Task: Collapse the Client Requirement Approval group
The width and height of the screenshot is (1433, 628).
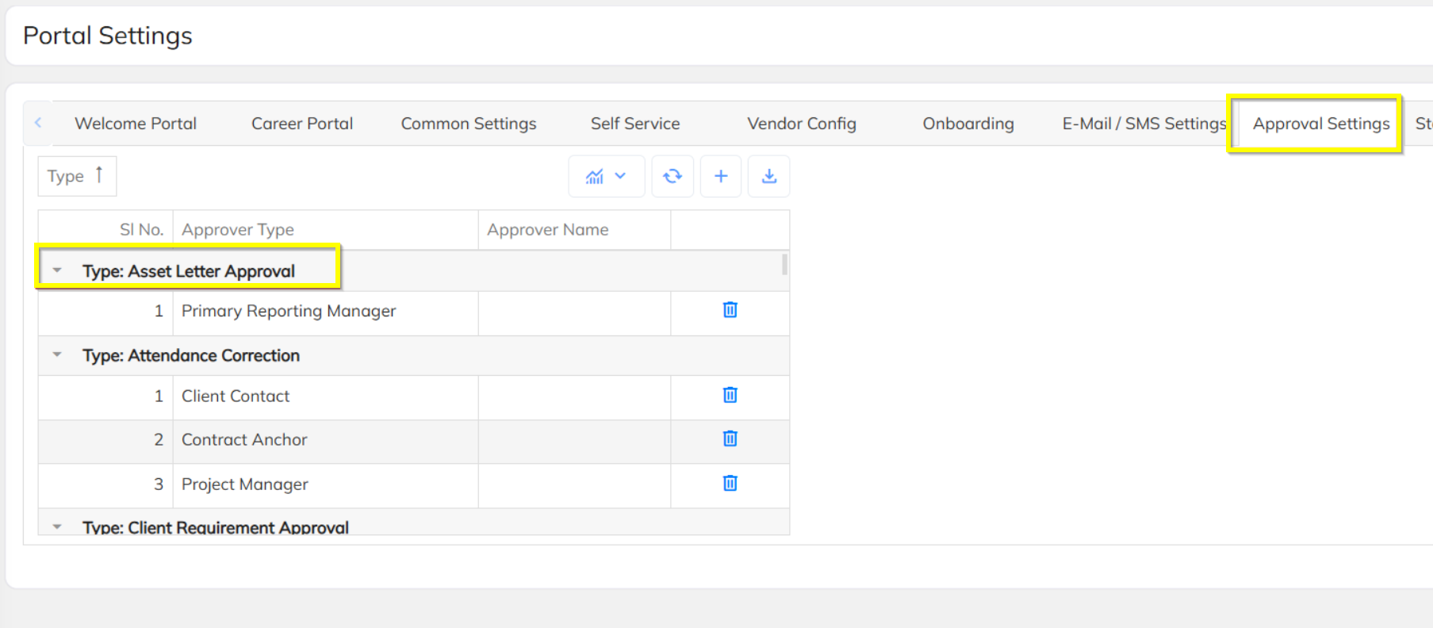Action: tap(57, 527)
